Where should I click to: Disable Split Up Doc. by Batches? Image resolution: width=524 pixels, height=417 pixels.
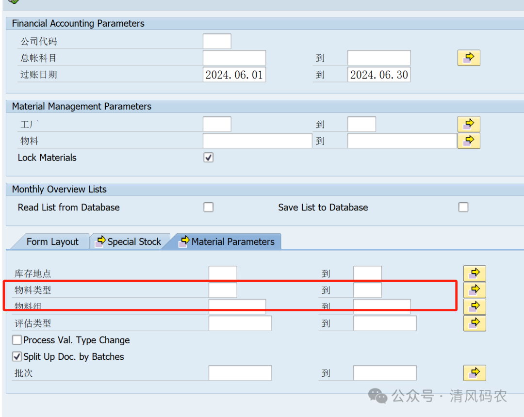(17, 356)
